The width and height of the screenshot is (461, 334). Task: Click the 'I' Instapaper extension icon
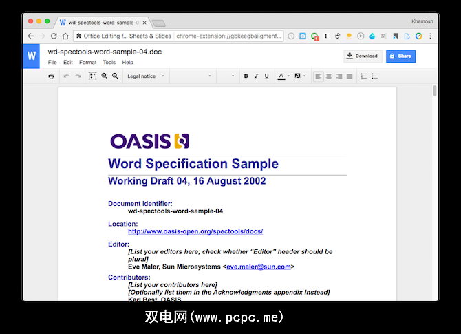pos(325,36)
